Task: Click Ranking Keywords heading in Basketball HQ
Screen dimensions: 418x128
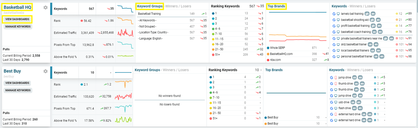Action: pos(225,6)
